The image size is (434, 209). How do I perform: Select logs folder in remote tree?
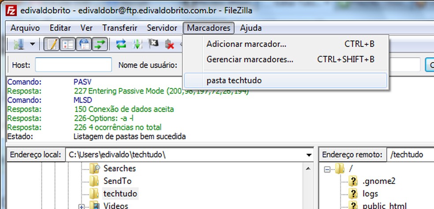[370, 194]
